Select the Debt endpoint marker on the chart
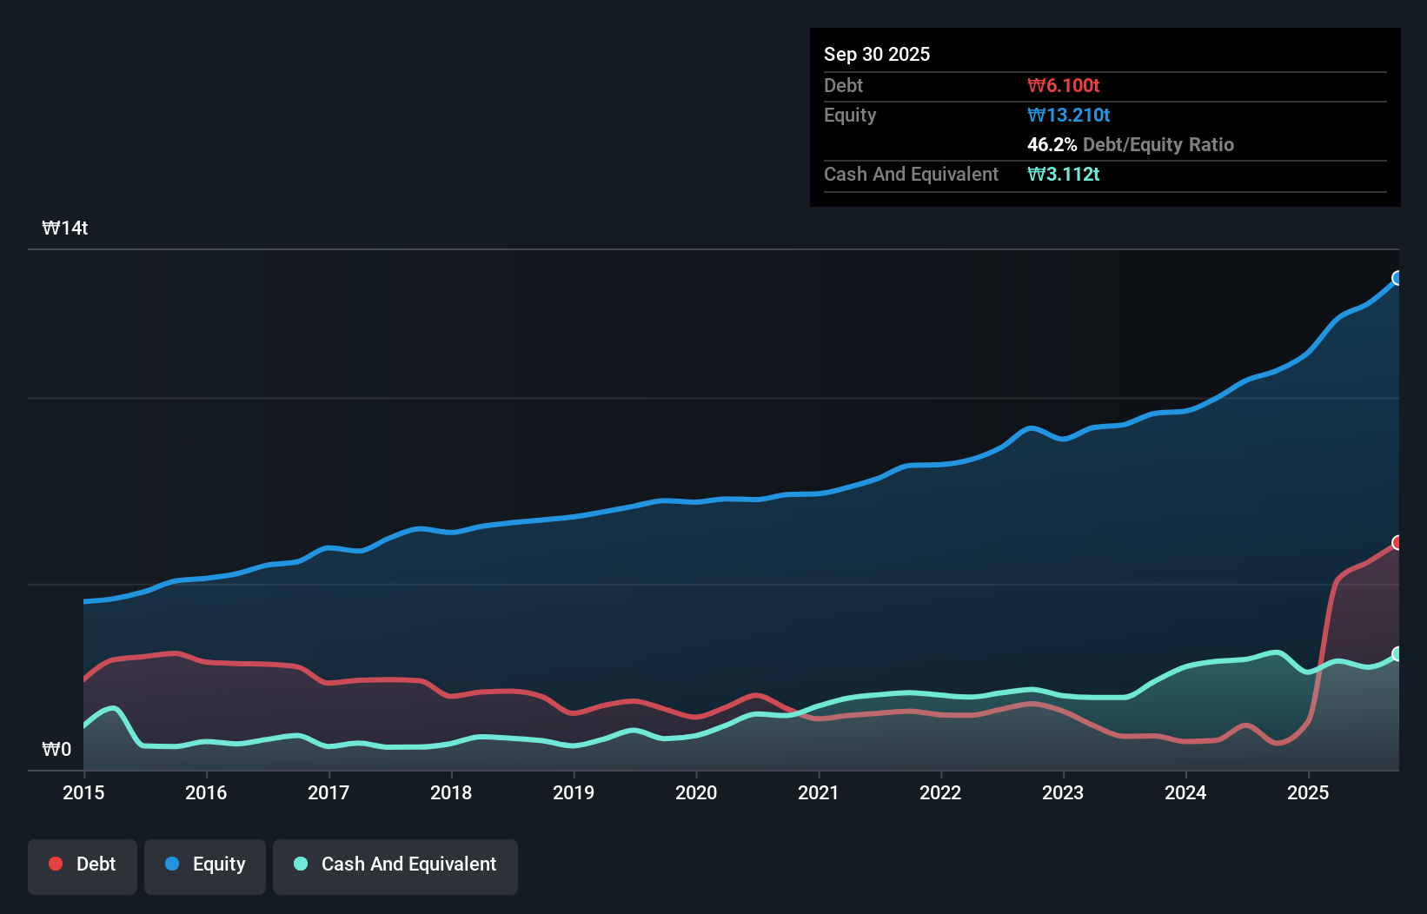 tap(1397, 543)
